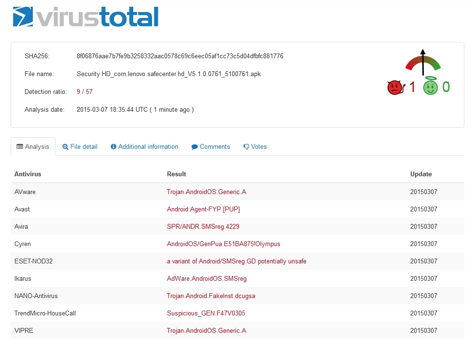Click the Avira antivirus name

tap(21, 227)
